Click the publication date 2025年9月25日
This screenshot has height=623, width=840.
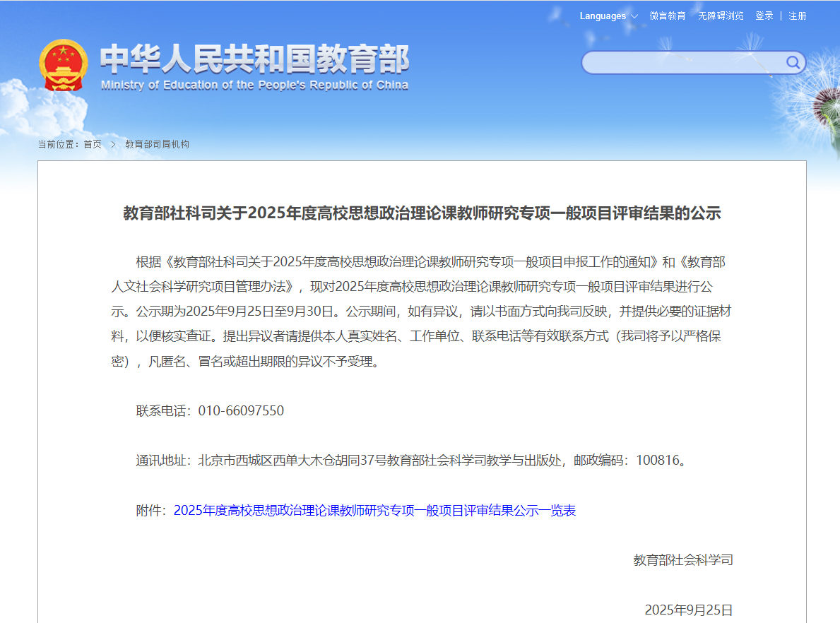click(x=688, y=610)
